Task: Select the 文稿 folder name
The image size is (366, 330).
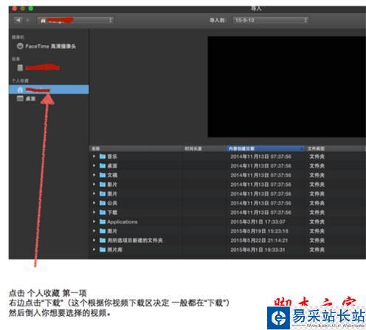Action: (x=112, y=175)
